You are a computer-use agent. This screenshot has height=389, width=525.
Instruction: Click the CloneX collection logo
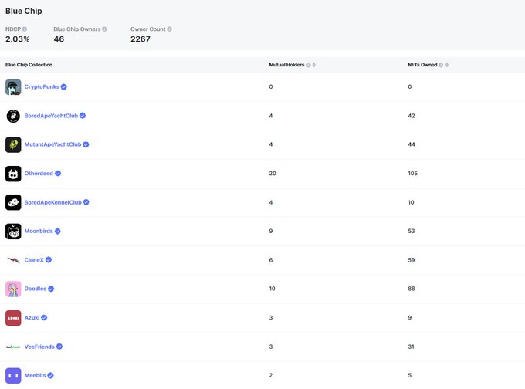point(13,260)
